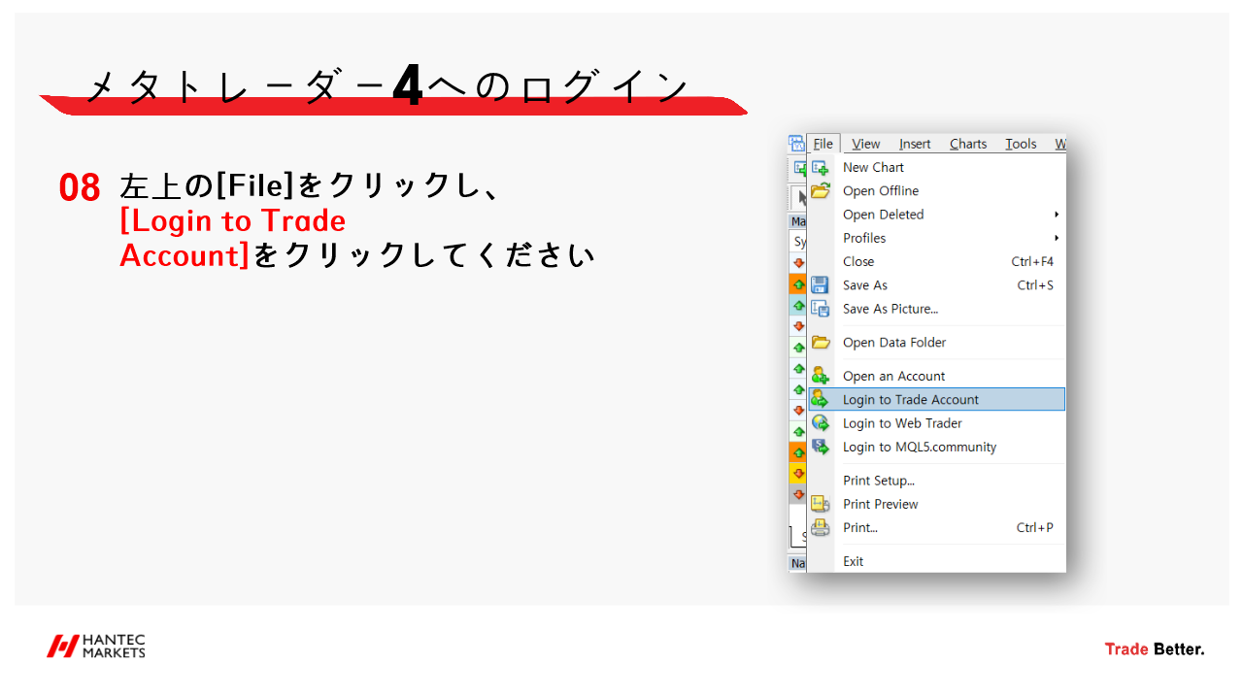The width and height of the screenshot is (1243, 699).
Task: Click the Print Preview icon
Action: 823,504
